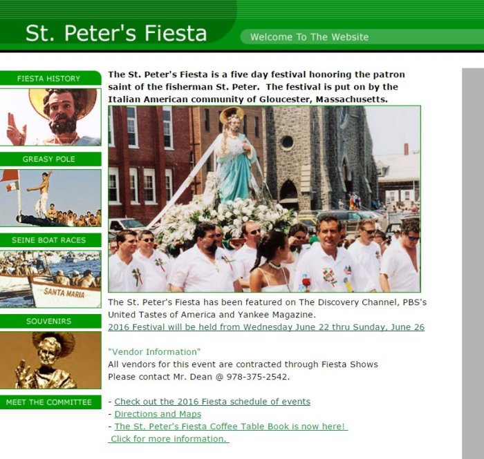Viewport: 484px width, 459px height.
Task: Open the Directions and Maps link
Action: coord(158,413)
